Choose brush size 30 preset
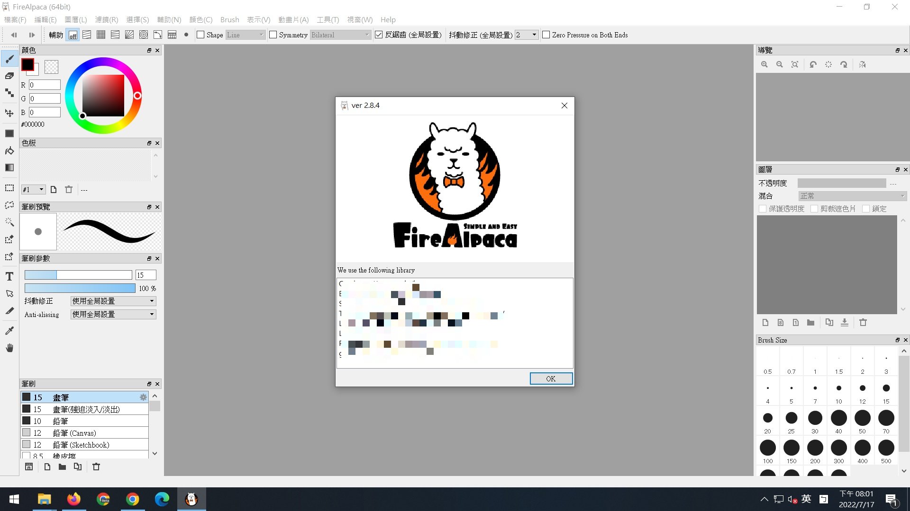Viewport: 910px width, 511px height. (815, 421)
